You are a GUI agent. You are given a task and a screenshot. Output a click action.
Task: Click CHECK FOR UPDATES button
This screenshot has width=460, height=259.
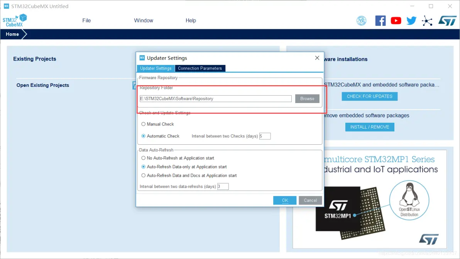coord(370,96)
